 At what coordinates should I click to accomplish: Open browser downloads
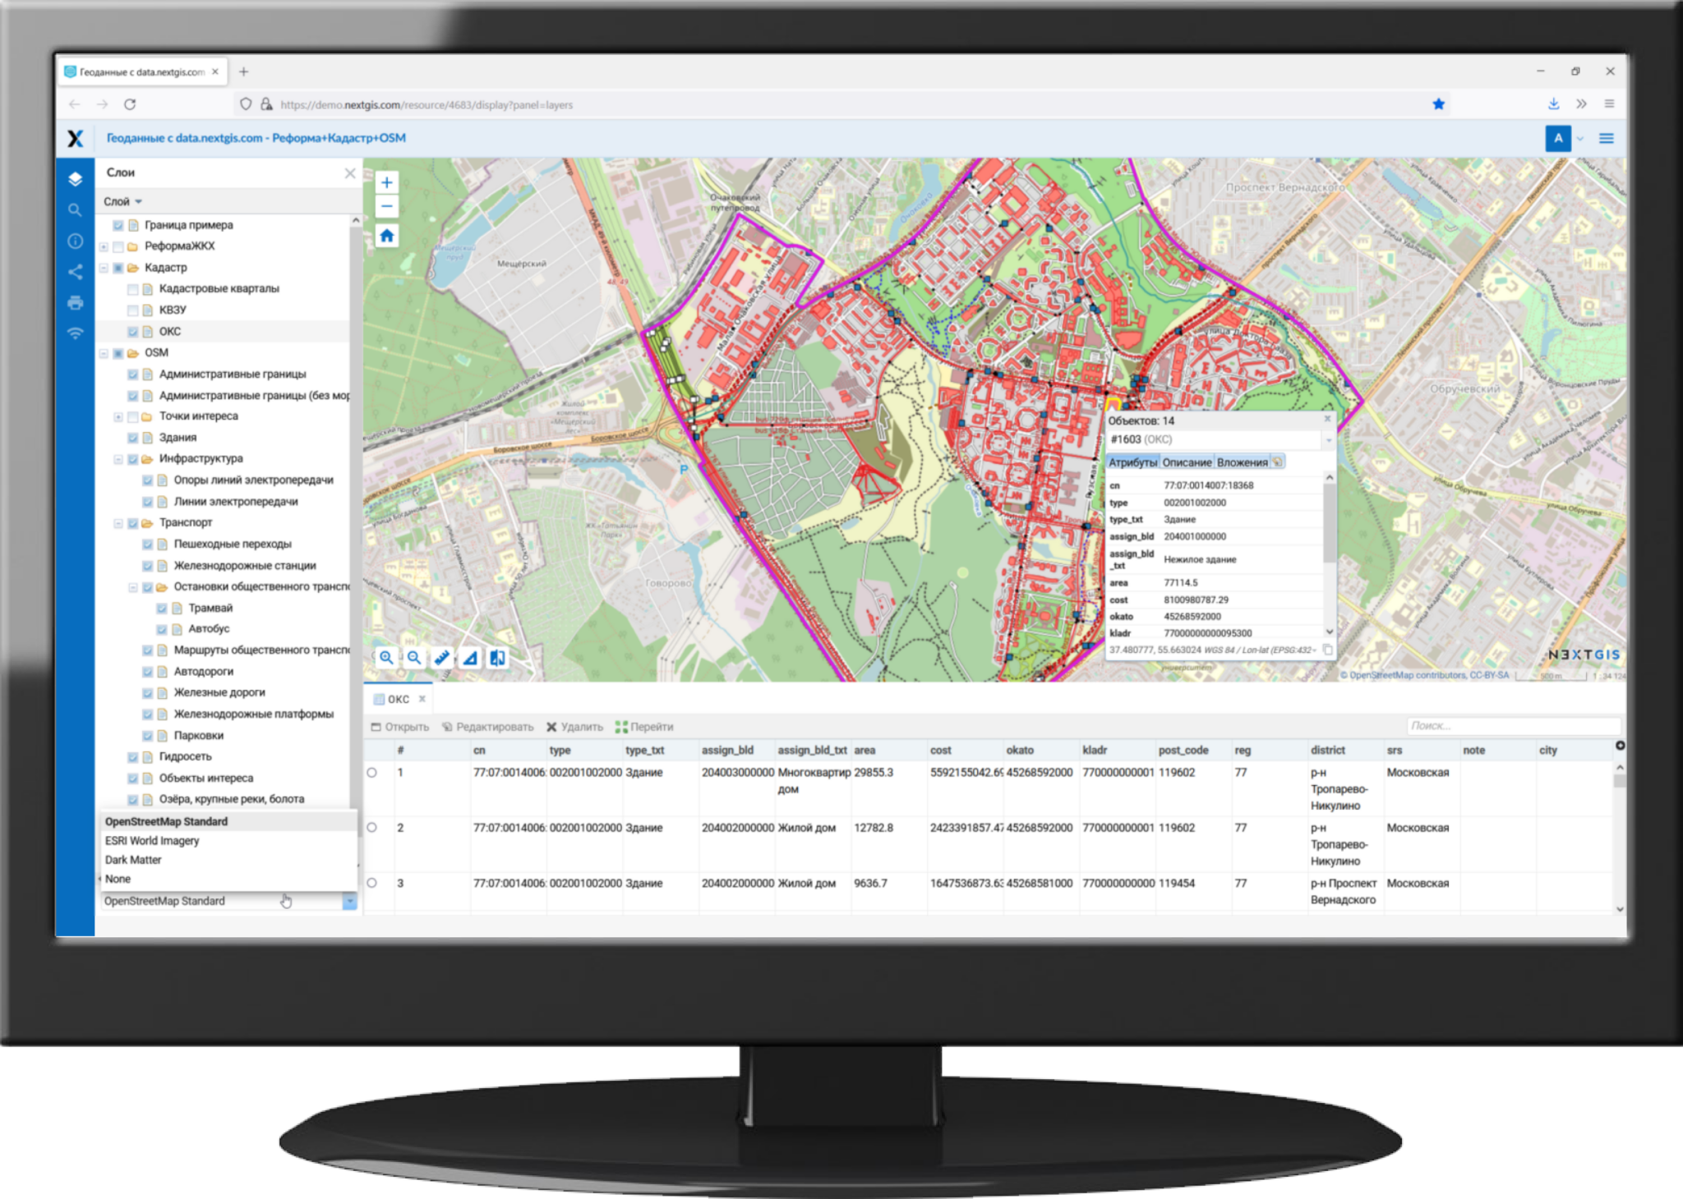pyautogui.click(x=1553, y=104)
